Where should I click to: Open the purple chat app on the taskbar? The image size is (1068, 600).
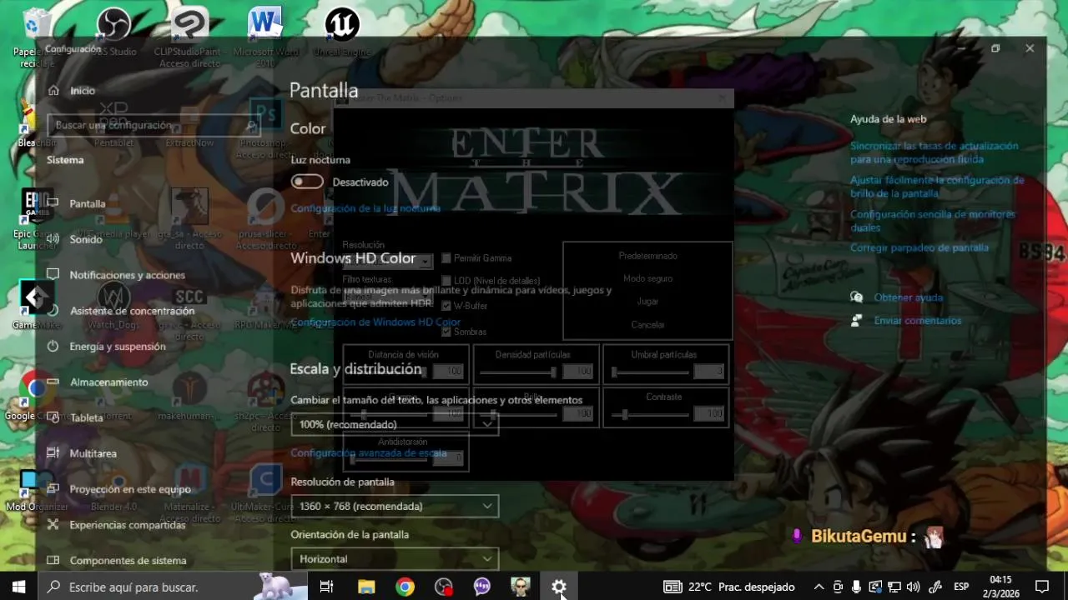tap(481, 587)
